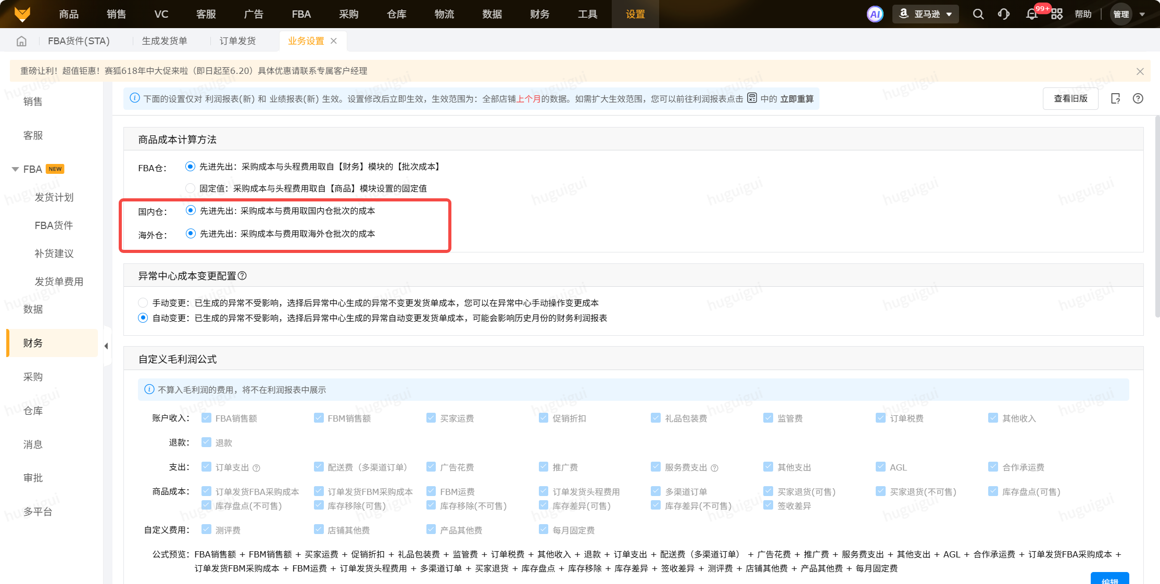Viewport: 1160px width, 584px height.
Task: Collapse the left sidebar with the arrow handle
Action: (x=106, y=346)
